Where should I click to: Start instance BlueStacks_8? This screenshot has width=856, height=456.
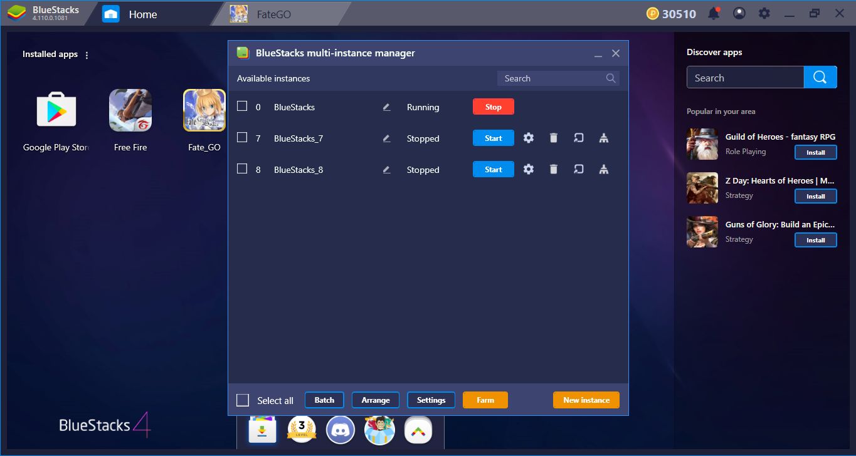(494, 170)
